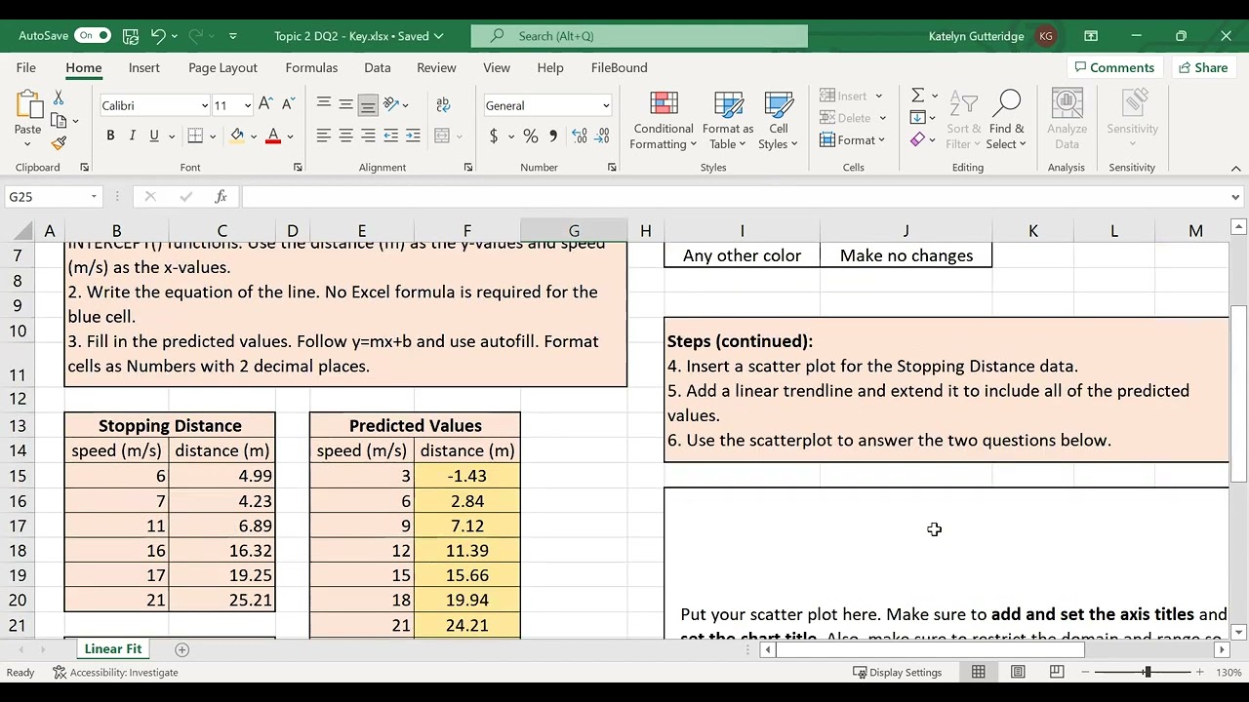
Task: Open the Katelyn Gutteridge account button
Action: tap(992, 36)
